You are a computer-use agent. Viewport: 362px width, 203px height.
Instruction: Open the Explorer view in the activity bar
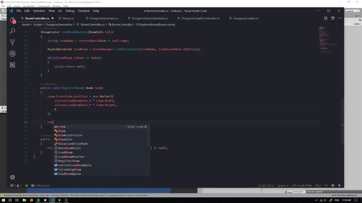coord(12,20)
